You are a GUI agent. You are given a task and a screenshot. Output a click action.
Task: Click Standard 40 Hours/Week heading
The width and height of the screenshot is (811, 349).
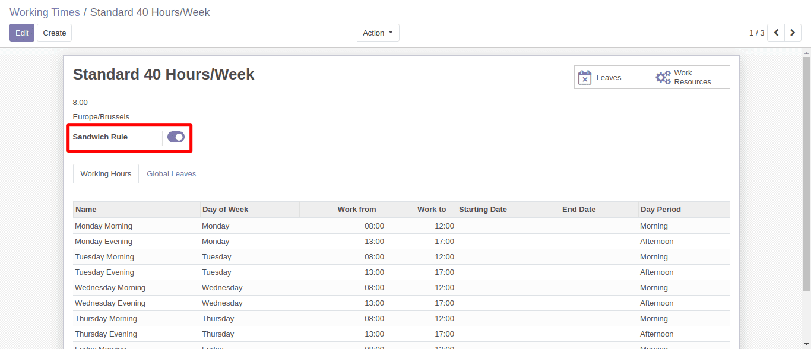pos(163,75)
